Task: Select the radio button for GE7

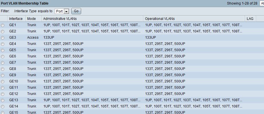Action: (3, 63)
